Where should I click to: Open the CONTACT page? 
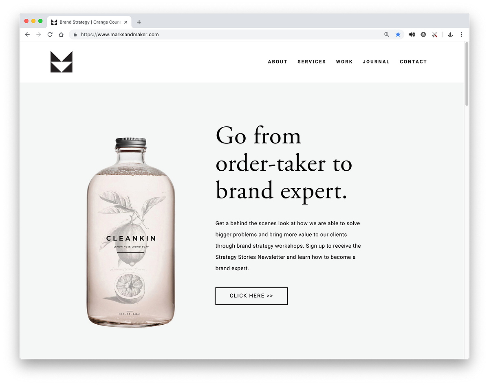click(413, 62)
